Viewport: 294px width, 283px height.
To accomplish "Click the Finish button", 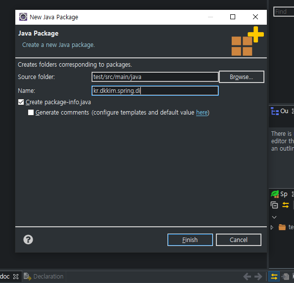I will [190, 240].
